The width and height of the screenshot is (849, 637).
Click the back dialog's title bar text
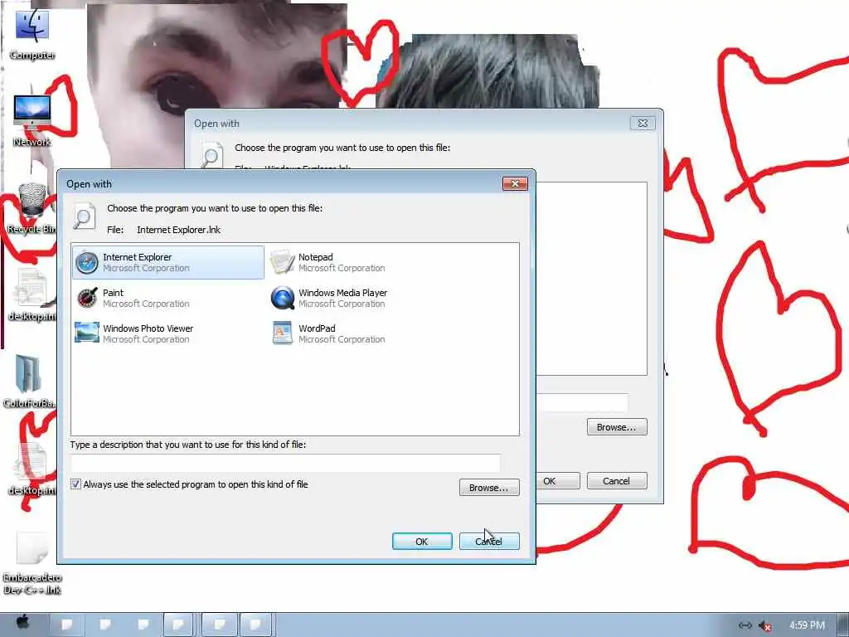[216, 124]
